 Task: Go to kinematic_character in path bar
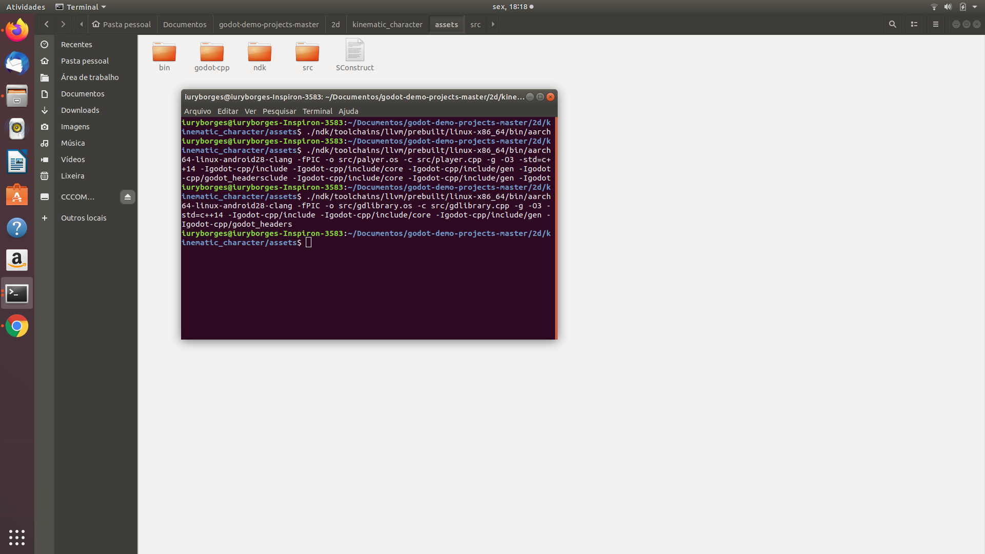387,24
